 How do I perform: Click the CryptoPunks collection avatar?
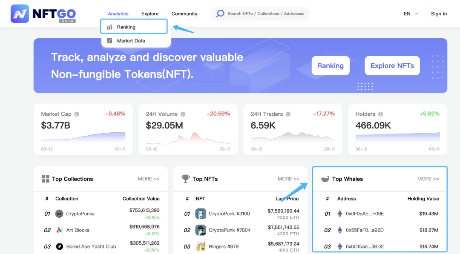(59, 214)
